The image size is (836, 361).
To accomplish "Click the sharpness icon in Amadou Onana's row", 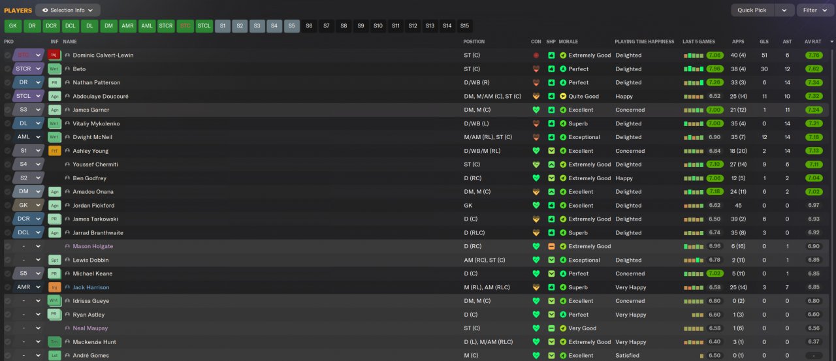I will 551,192.
